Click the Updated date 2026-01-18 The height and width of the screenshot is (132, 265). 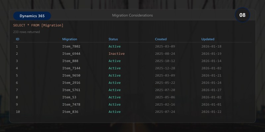211,46
